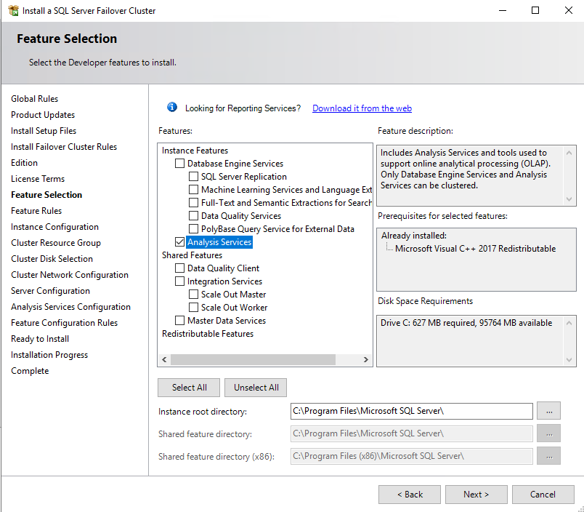Click disk space box scroll down arrow

[569, 359]
